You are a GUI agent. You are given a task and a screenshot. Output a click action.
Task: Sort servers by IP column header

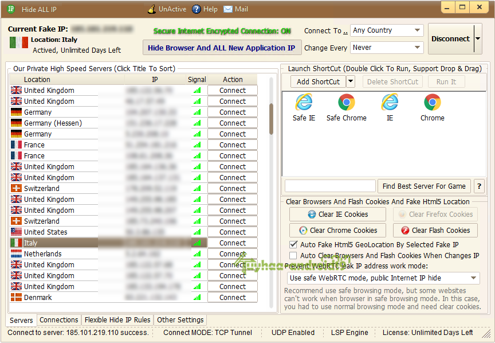(155, 79)
